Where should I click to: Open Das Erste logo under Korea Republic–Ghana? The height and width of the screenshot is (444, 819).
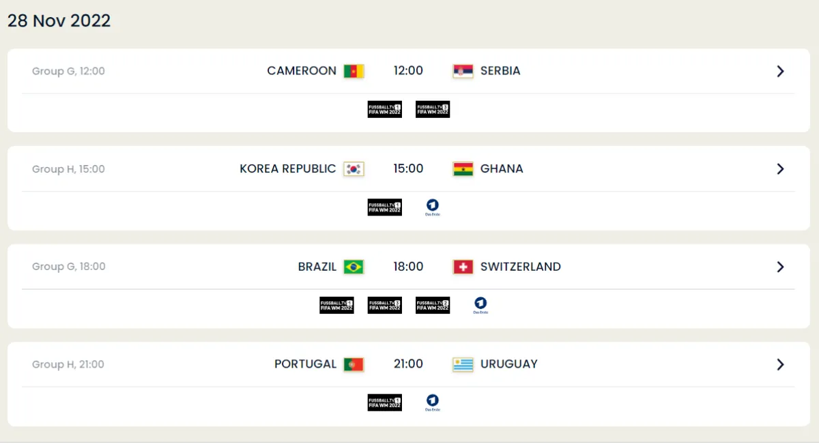pyautogui.click(x=433, y=207)
